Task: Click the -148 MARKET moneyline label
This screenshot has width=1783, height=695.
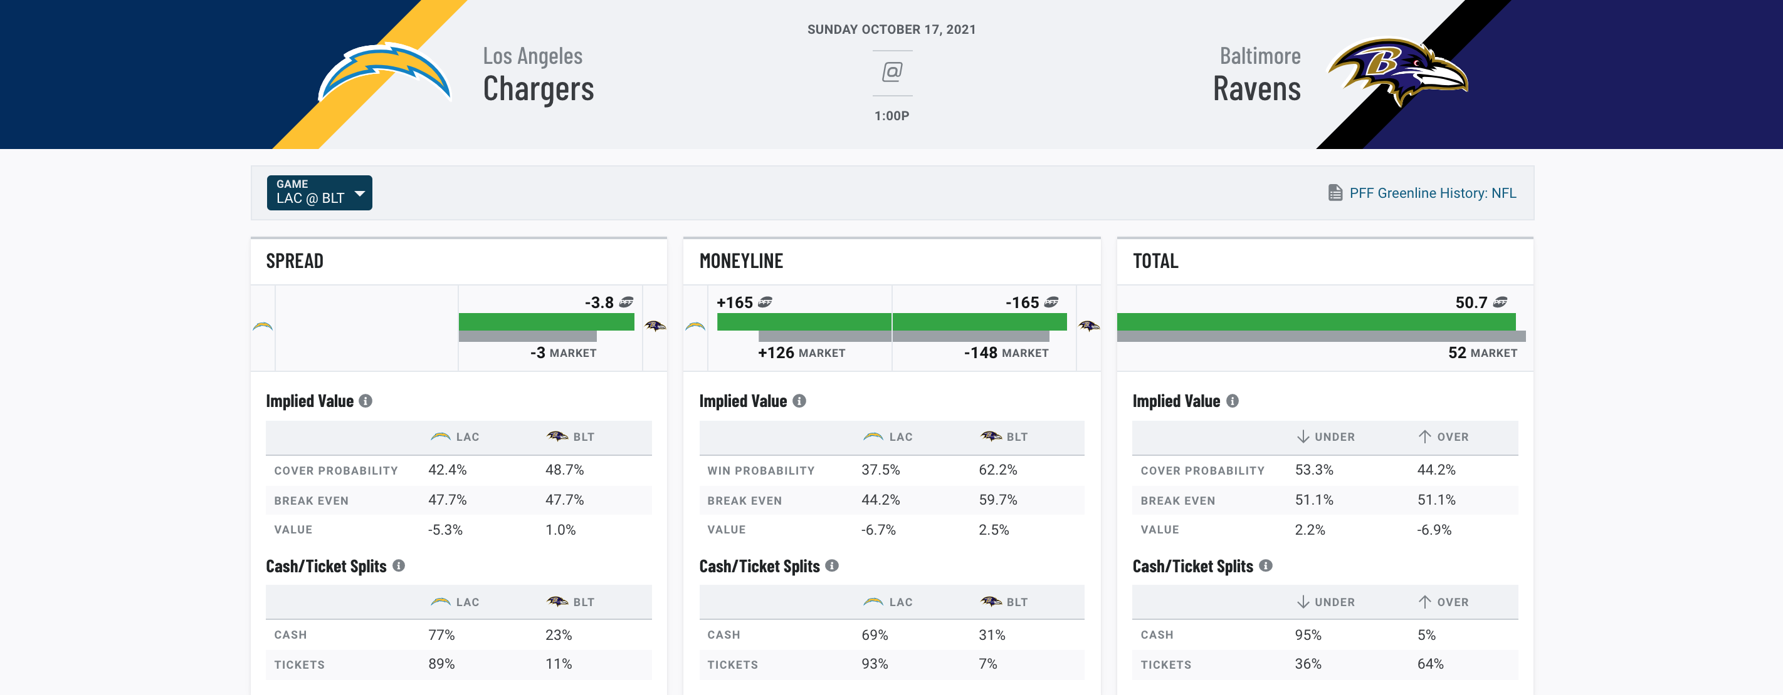Action: tap(1006, 353)
